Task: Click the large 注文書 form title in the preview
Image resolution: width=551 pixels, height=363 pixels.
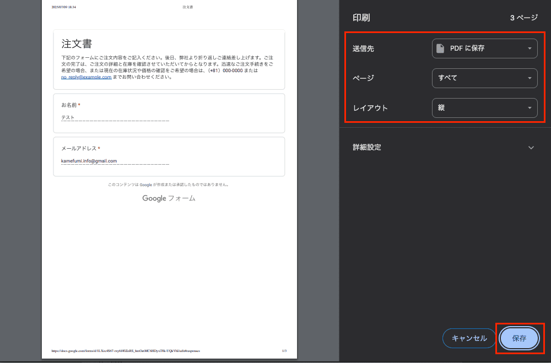Action: [x=77, y=44]
